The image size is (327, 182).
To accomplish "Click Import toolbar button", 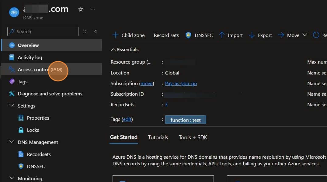I will (x=231, y=35).
